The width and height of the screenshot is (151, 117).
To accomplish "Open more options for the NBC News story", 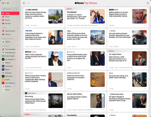I will pyautogui.click(x=62, y=25).
